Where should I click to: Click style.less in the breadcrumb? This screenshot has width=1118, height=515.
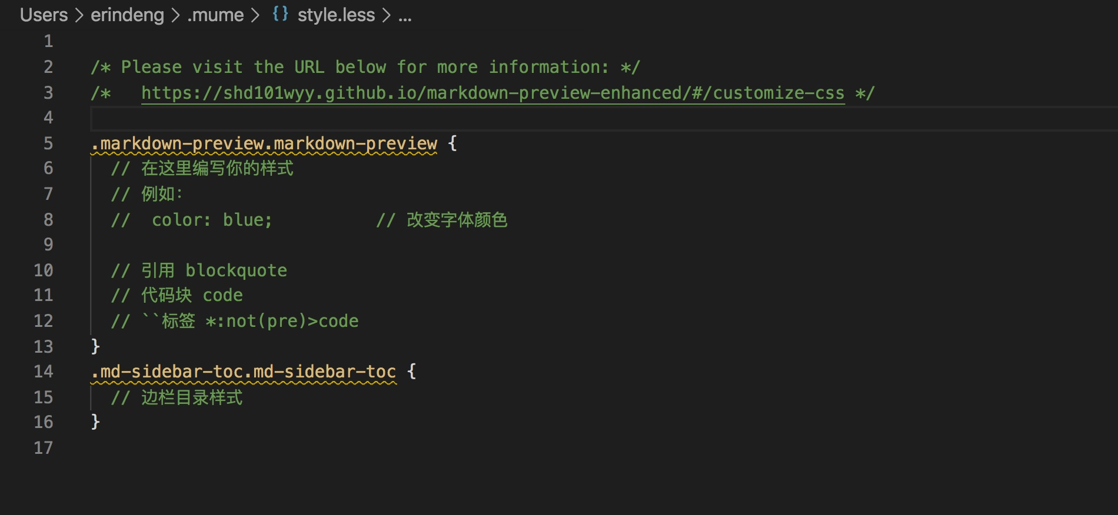[x=336, y=15]
